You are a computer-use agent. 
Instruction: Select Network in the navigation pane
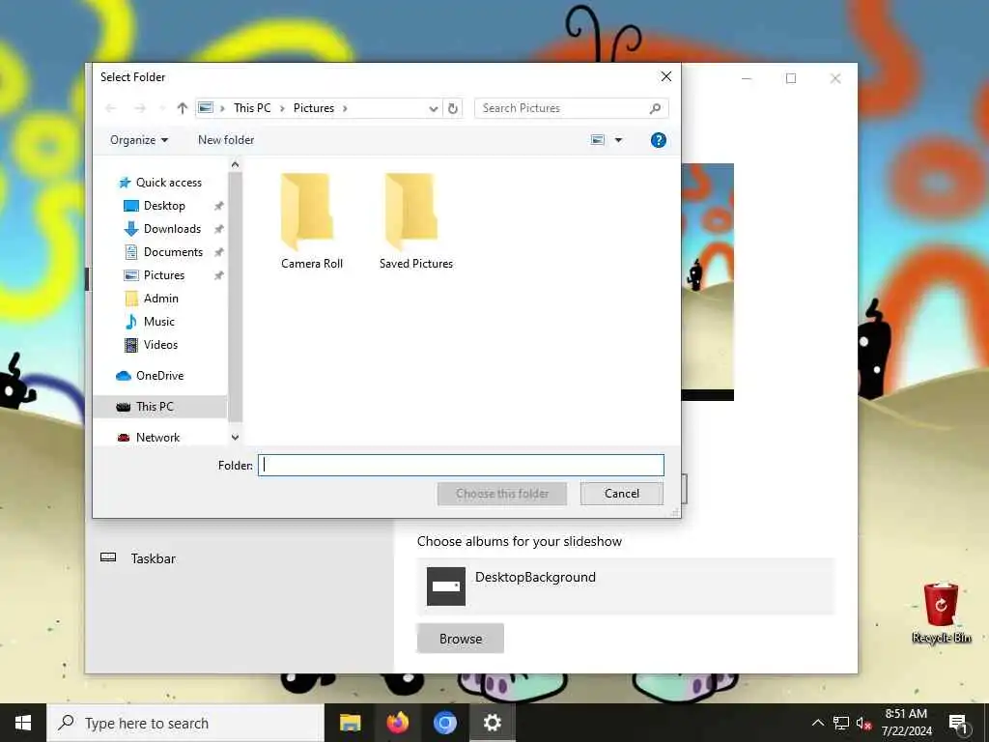pos(157,438)
